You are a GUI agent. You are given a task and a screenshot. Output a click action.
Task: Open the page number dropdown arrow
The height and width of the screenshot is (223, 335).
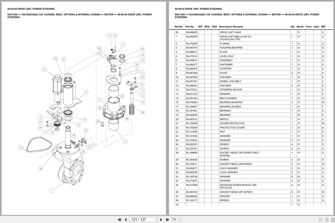tap(156, 220)
